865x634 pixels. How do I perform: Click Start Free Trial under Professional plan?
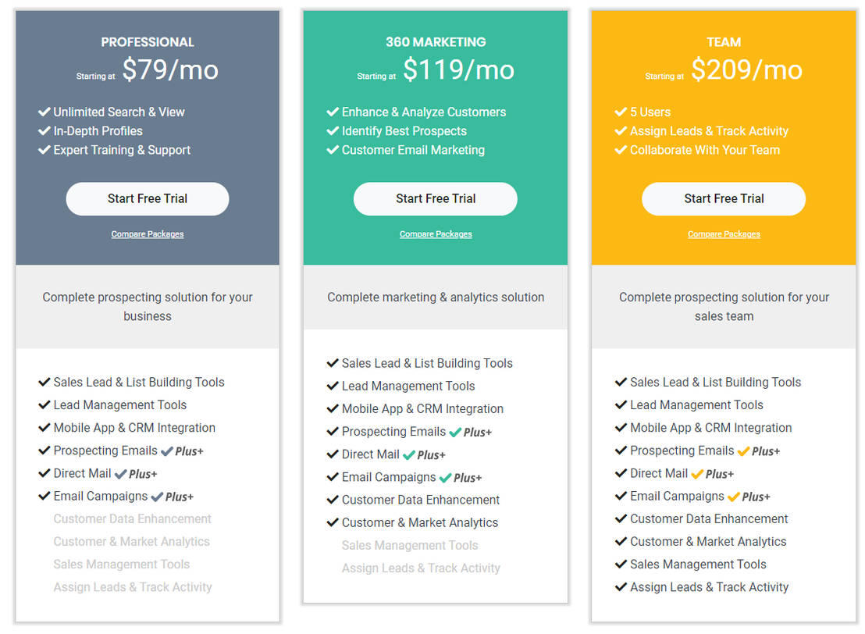(x=147, y=199)
